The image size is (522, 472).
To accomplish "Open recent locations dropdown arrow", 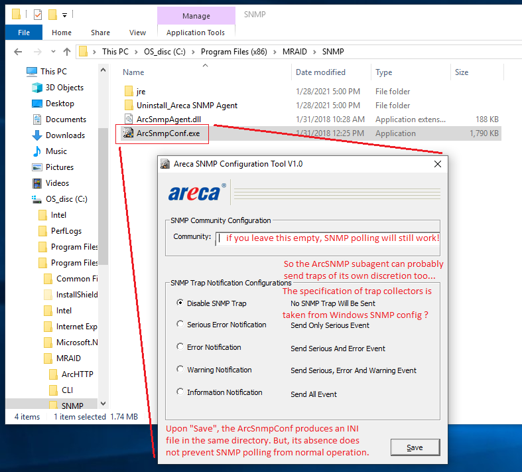I will pyautogui.click(x=53, y=52).
